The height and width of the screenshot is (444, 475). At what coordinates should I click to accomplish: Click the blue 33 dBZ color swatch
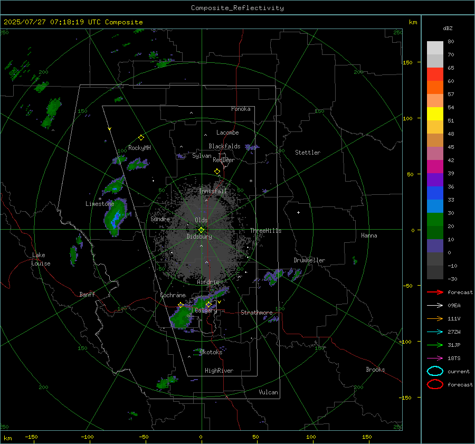pyautogui.click(x=435, y=193)
